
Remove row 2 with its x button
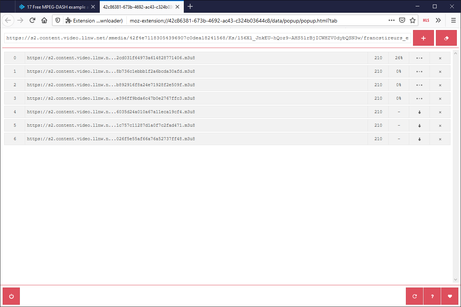(x=440, y=85)
